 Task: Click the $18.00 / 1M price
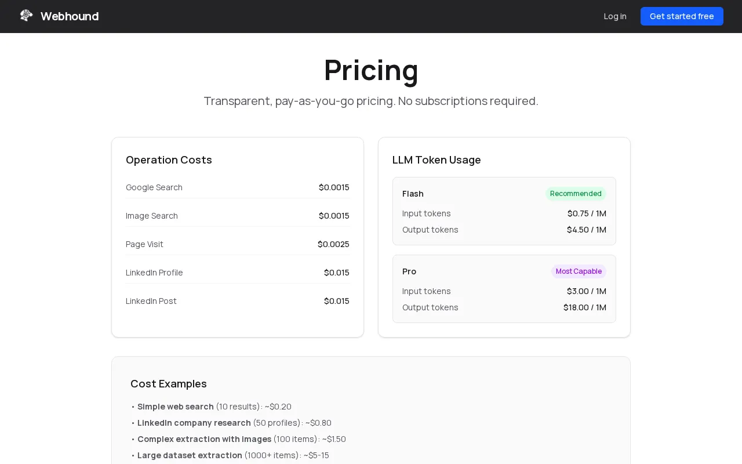point(585,307)
